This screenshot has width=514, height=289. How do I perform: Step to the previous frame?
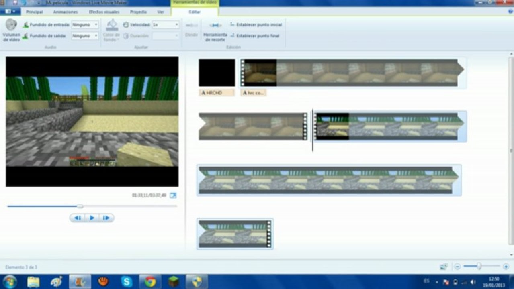click(78, 218)
